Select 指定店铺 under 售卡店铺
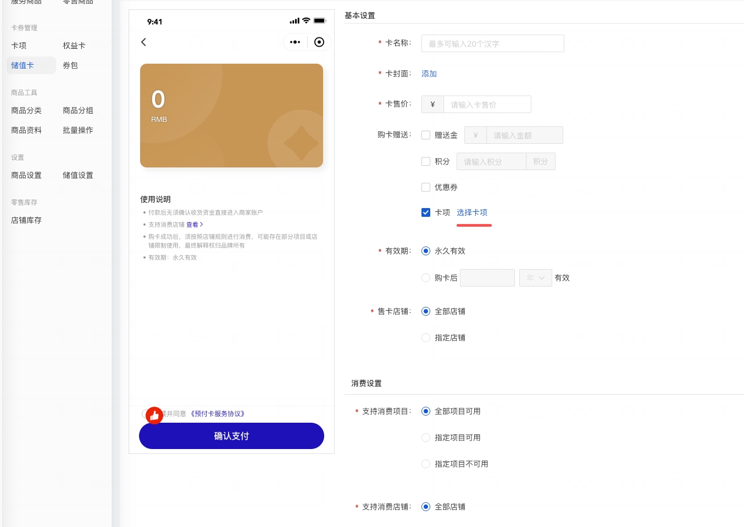Screen dimensions: 744x527 tap(426, 338)
